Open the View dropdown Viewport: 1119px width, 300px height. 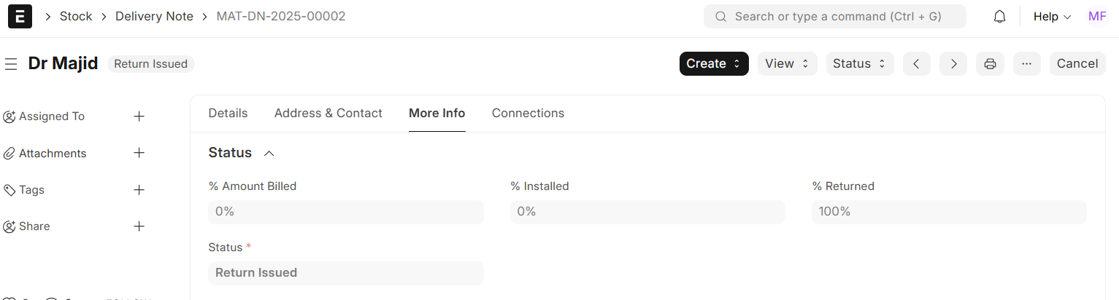click(787, 64)
